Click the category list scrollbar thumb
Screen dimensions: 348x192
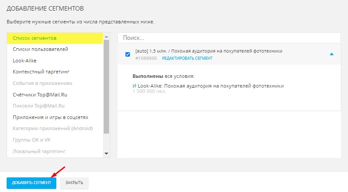106,87
